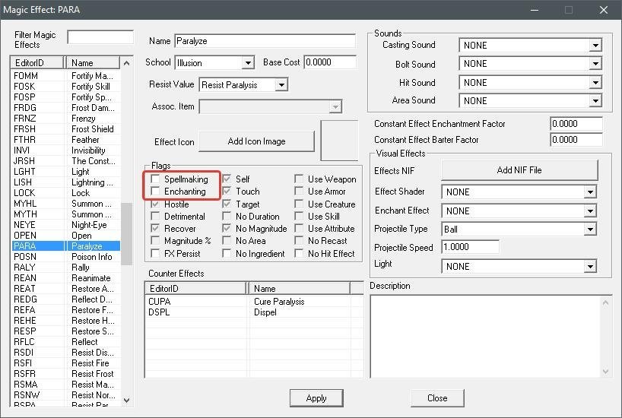Open the Effect Shader dropdown
This screenshot has width=622, height=418.
(589, 192)
